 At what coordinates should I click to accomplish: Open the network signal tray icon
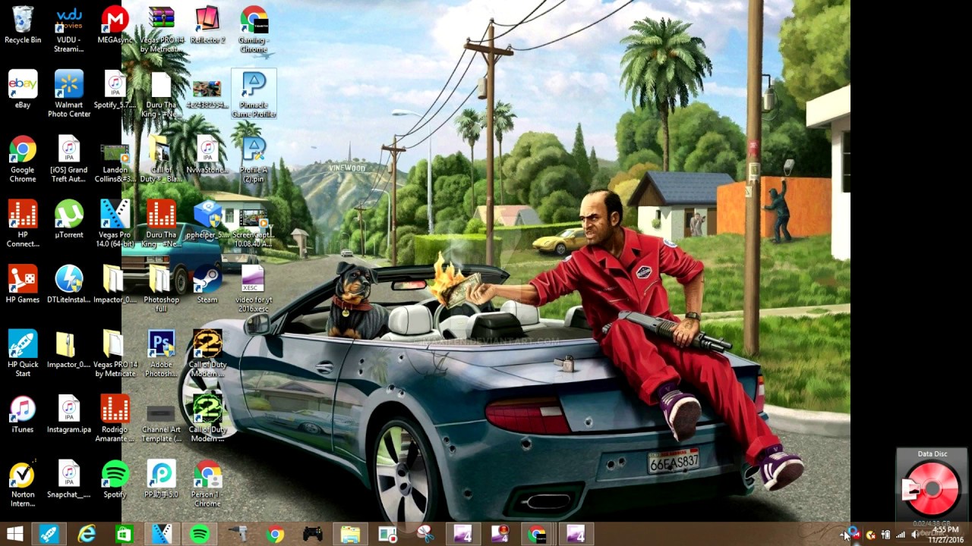point(901,535)
